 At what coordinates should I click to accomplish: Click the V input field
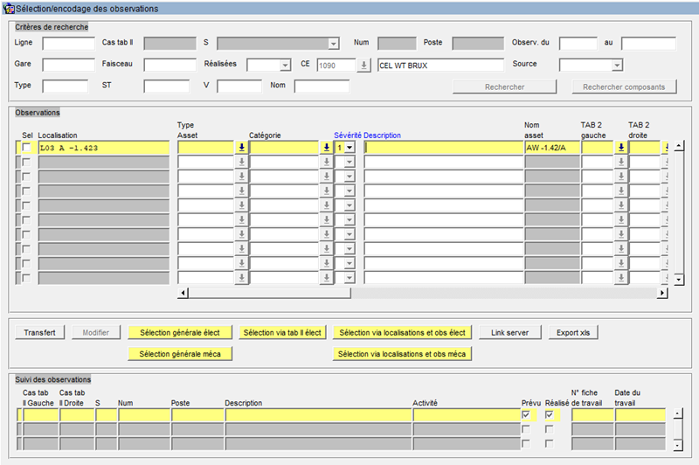pyautogui.click(x=239, y=87)
